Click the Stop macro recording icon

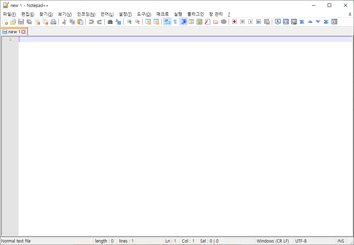[x=242, y=22]
